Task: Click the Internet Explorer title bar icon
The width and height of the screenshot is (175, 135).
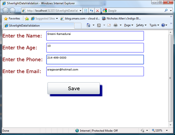Action: point(4,3)
